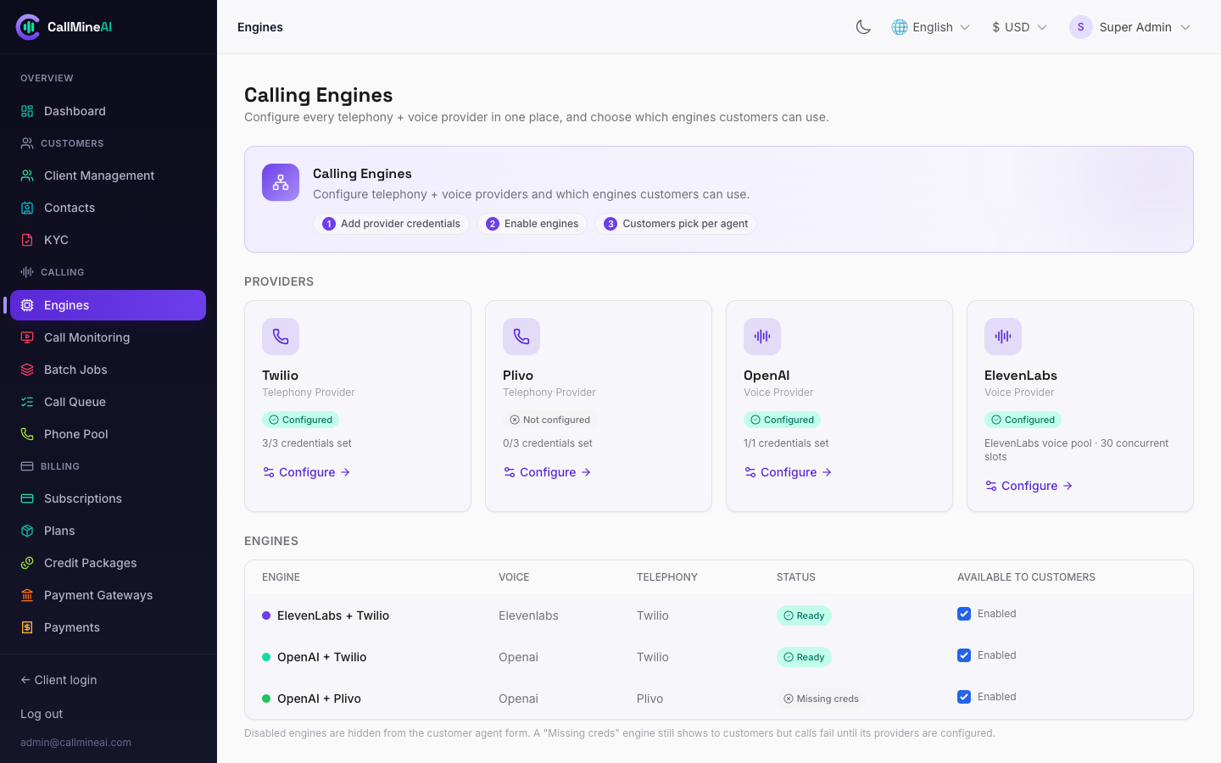Viewport: 1221px width, 763px height.
Task: Click the Subscriptions card icon
Action: pyautogui.click(x=27, y=498)
